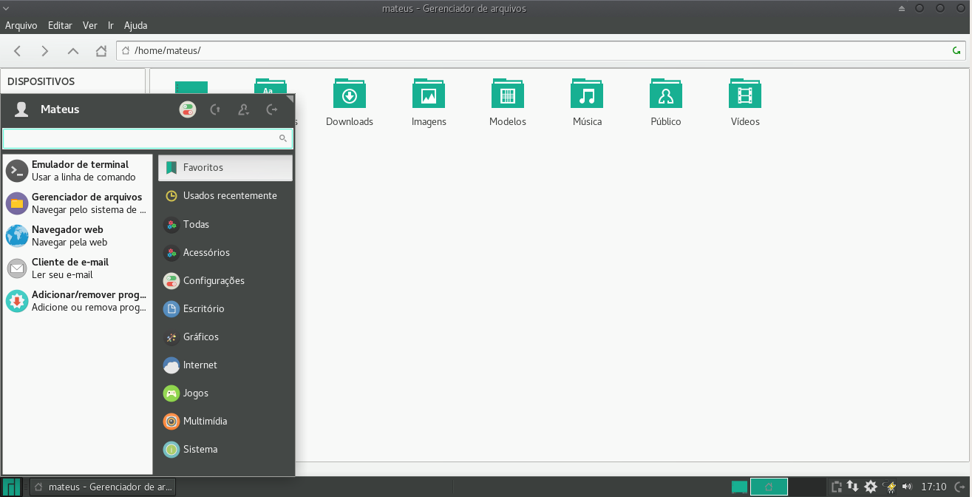Switch users from the menu header
Viewport: 972px width, 497px height.
point(243,109)
